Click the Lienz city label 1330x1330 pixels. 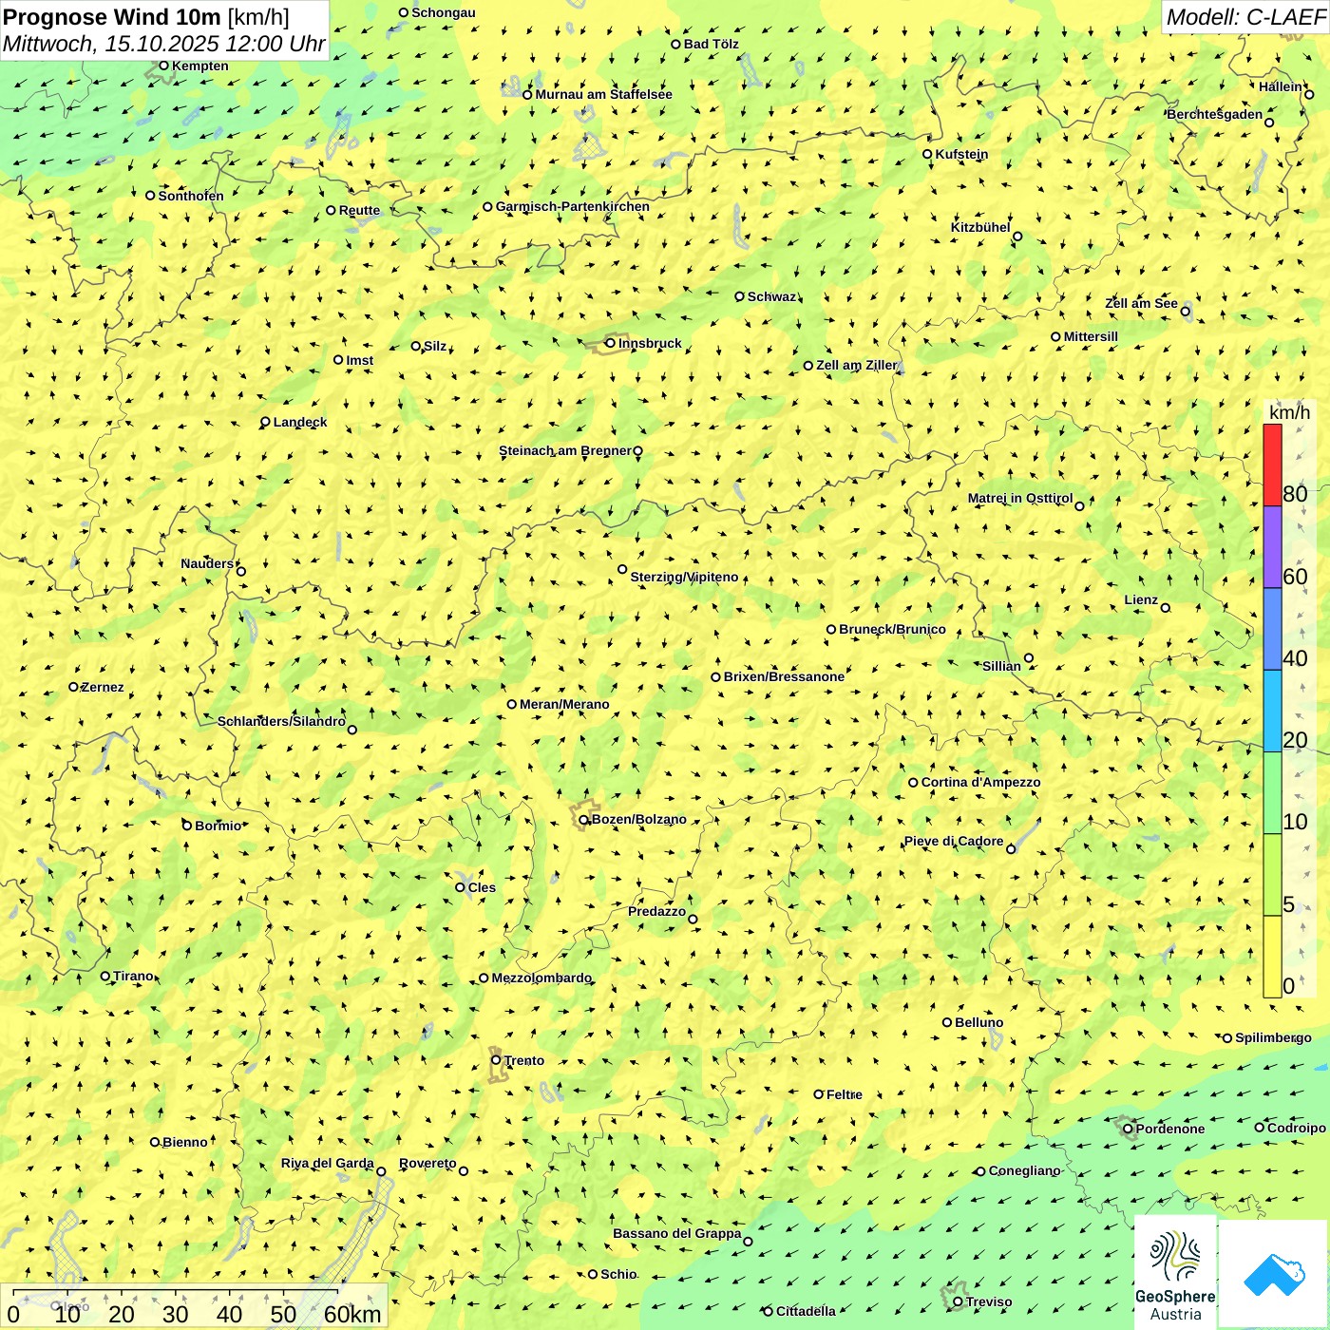tap(1141, 599)
